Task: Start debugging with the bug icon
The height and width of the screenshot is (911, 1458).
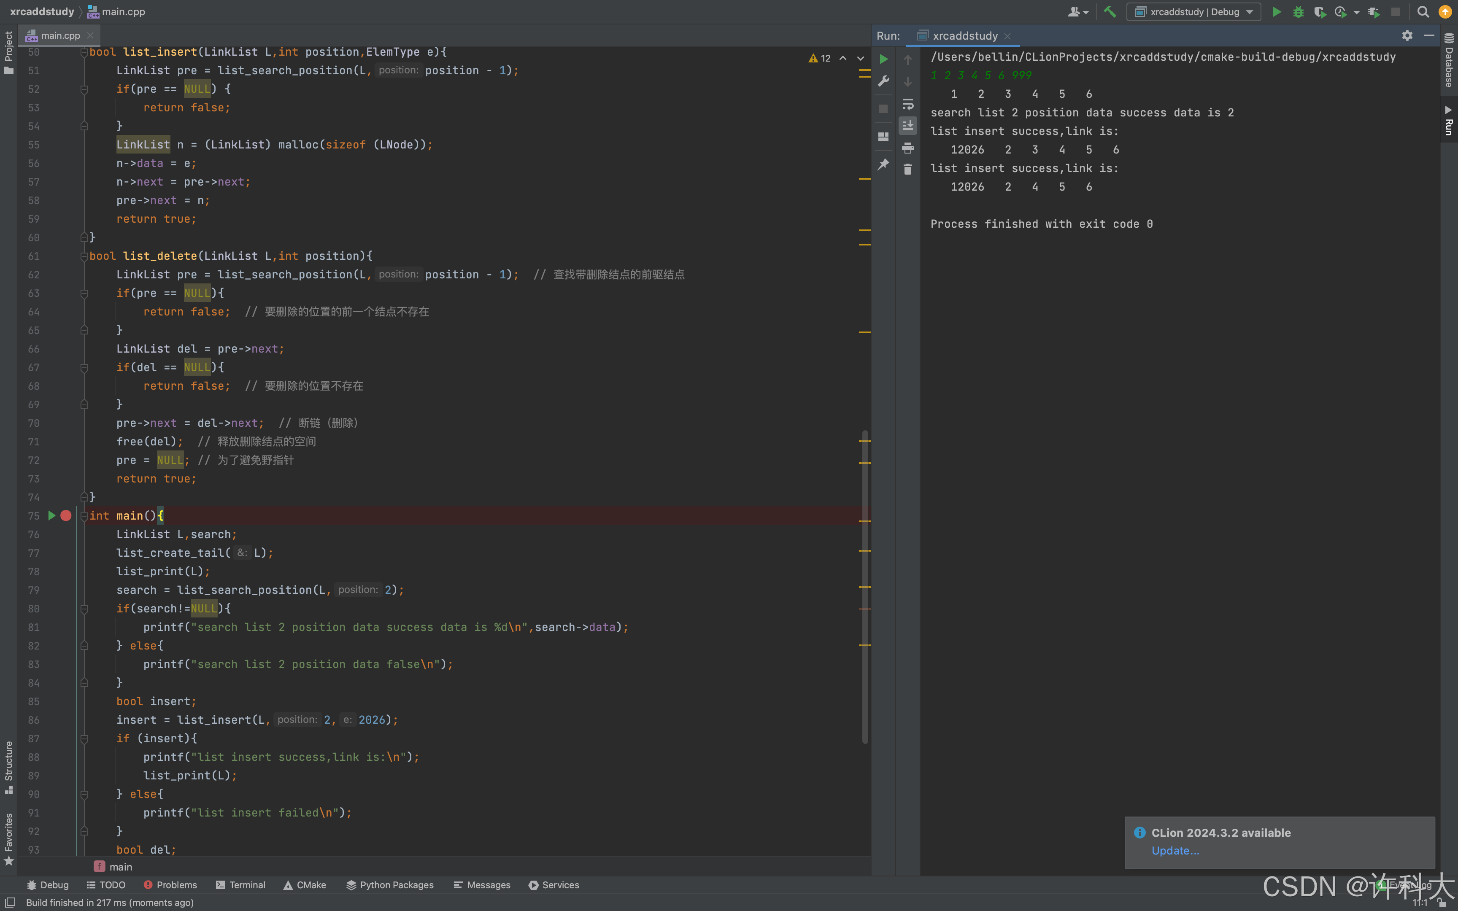Action: tap(1298, 11)
